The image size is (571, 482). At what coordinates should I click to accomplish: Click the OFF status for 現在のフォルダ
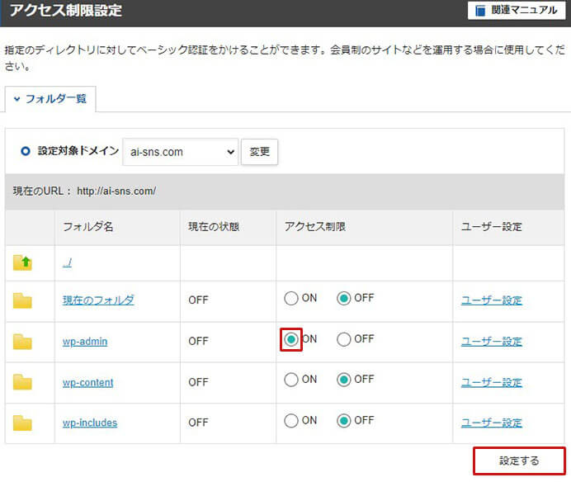199,300
